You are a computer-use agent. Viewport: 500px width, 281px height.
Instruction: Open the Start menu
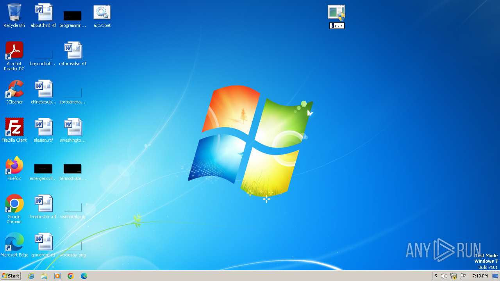coord(11,276)
